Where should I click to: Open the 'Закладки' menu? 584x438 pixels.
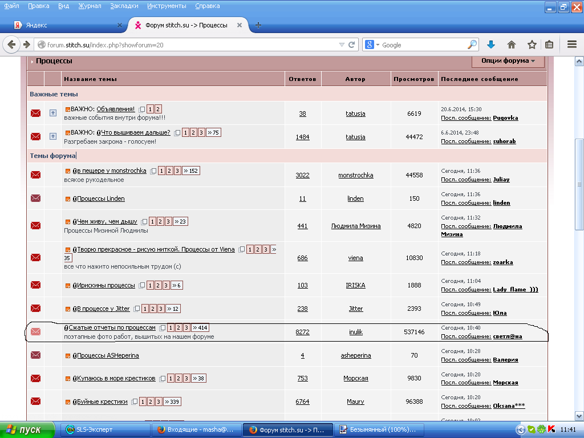124,6
